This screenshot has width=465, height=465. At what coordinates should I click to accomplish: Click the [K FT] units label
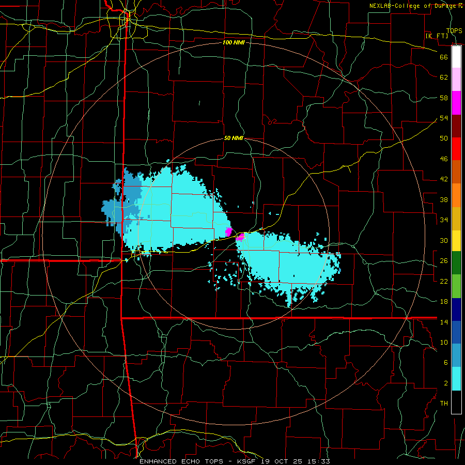tap(437, 36)
